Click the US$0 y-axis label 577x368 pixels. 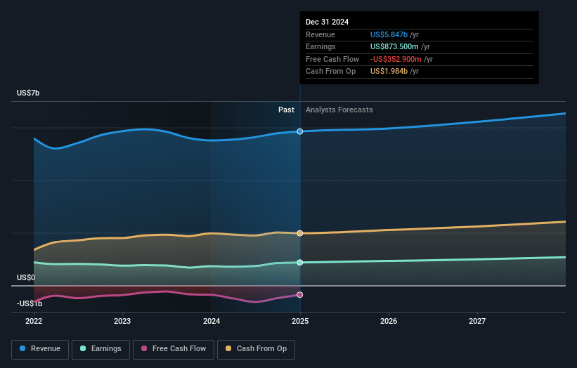click(26, 277)
